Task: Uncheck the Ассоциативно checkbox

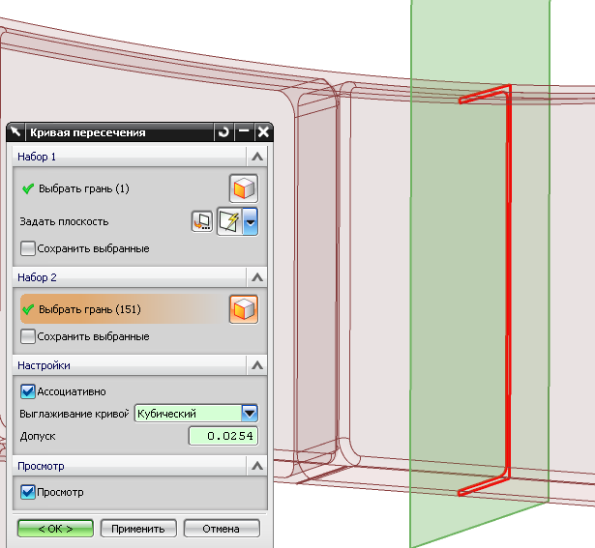Action: click(x=28, y=391)
